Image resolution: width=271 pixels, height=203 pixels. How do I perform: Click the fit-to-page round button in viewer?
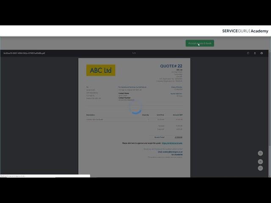[260, 153]
